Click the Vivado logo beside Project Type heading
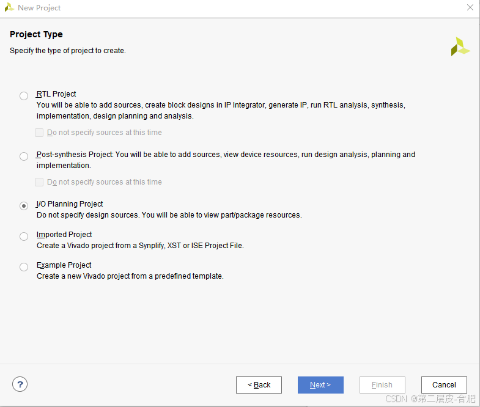 click(x=460, y=46)
